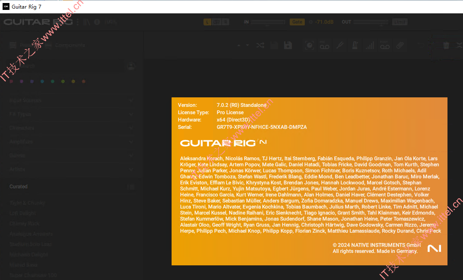The width and height of the screenshot is (463, 280).
Task: Click the trash delete rack icon
Action: click(x=446, y=45)
